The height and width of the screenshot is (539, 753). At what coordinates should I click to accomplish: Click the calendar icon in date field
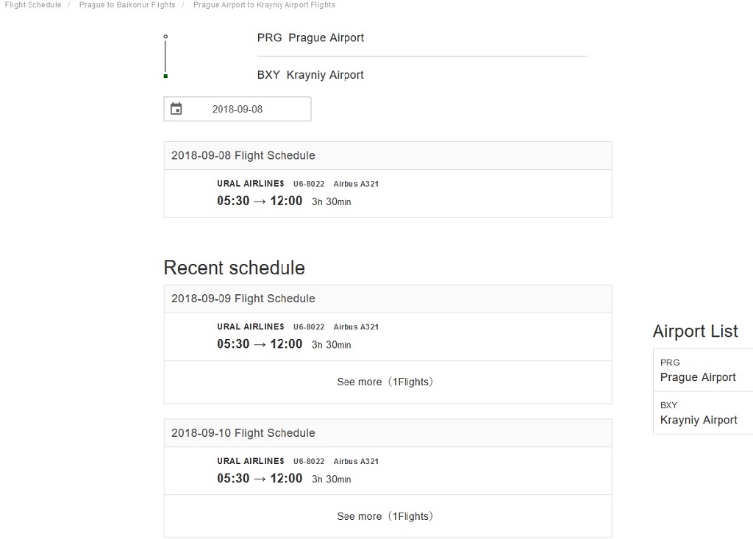coord(176,109)
